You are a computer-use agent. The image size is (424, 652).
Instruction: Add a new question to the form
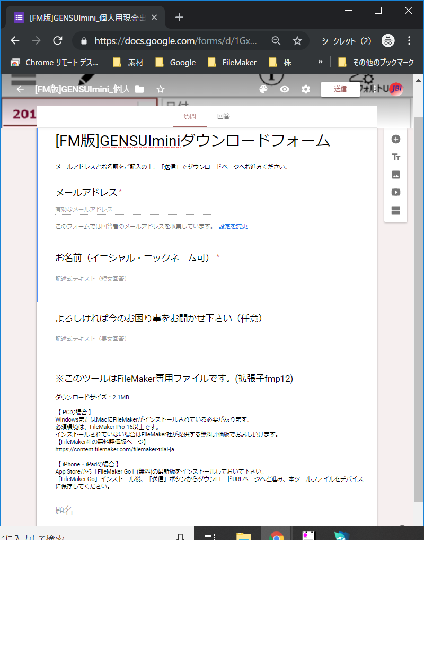(x=395, y=139)
